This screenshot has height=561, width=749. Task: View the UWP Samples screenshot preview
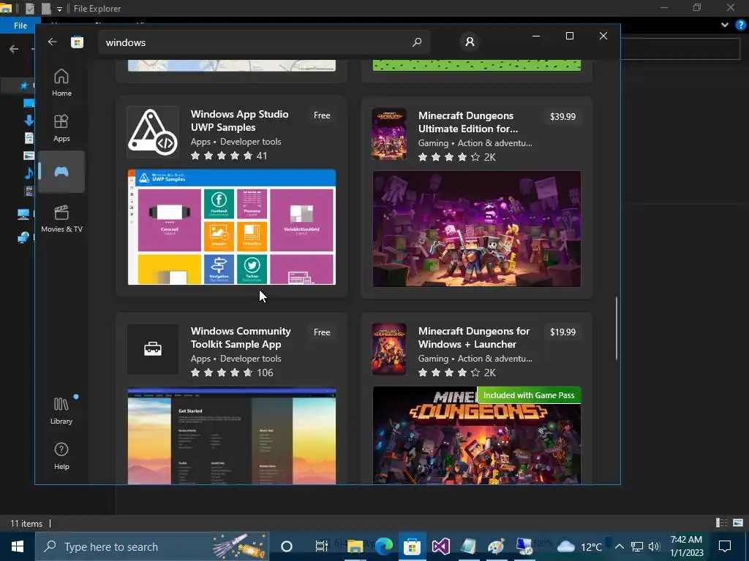click(232, 227)
